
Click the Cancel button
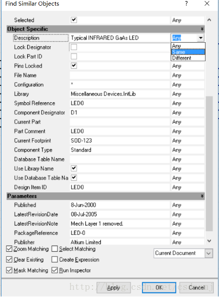point(197,288)
